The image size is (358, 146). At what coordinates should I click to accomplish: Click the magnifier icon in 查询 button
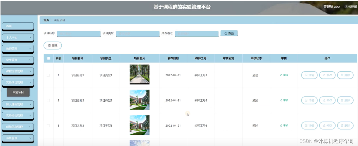(226, 34)
